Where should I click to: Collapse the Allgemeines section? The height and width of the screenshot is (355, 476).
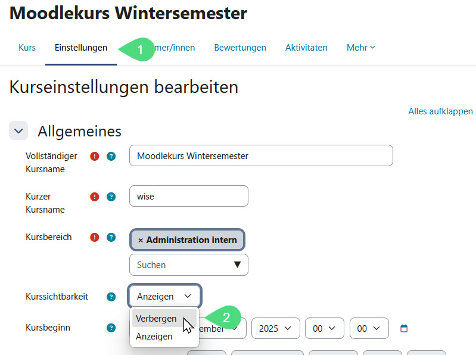pos(18,131)
